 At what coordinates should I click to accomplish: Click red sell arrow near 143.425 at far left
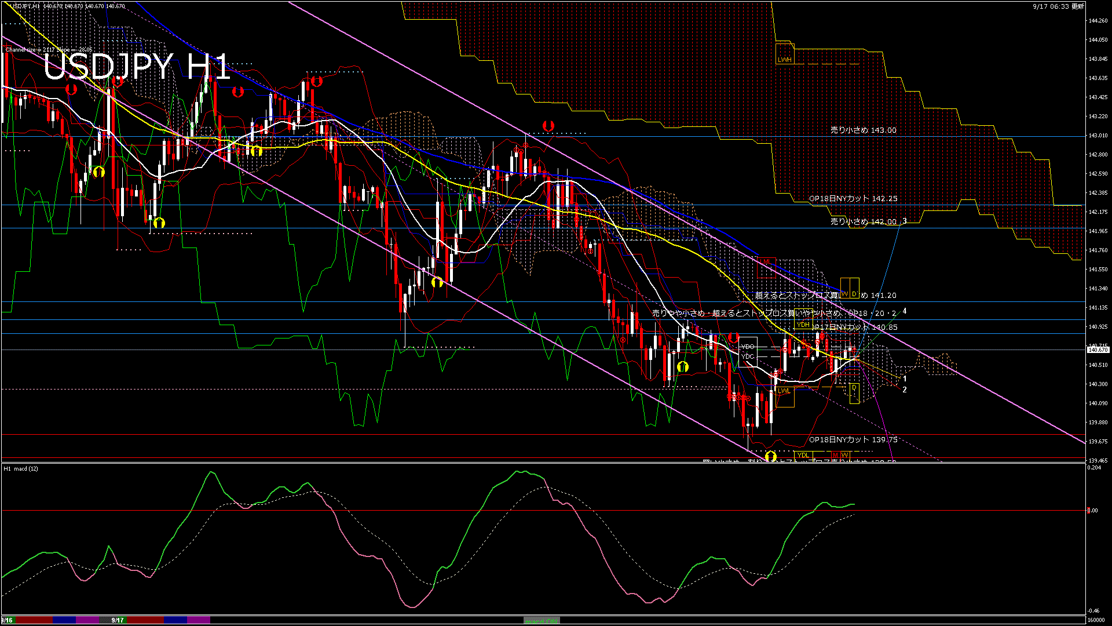tap(71, 90)
